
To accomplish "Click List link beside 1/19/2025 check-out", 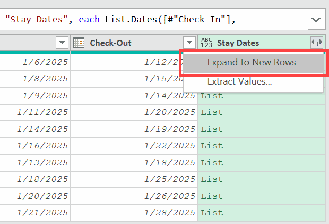I will [212, 129].
